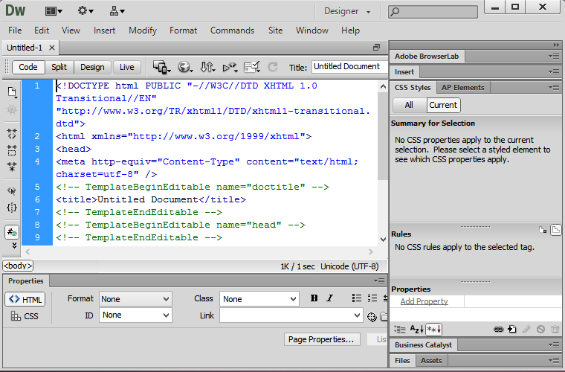Click the Attach Style Sheet chain icon

pos(498,329)
